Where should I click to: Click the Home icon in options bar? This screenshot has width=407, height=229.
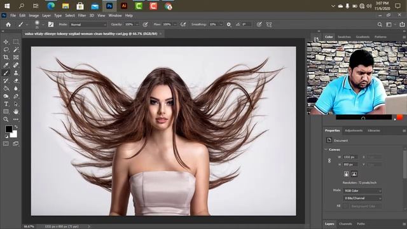[8, 24]
